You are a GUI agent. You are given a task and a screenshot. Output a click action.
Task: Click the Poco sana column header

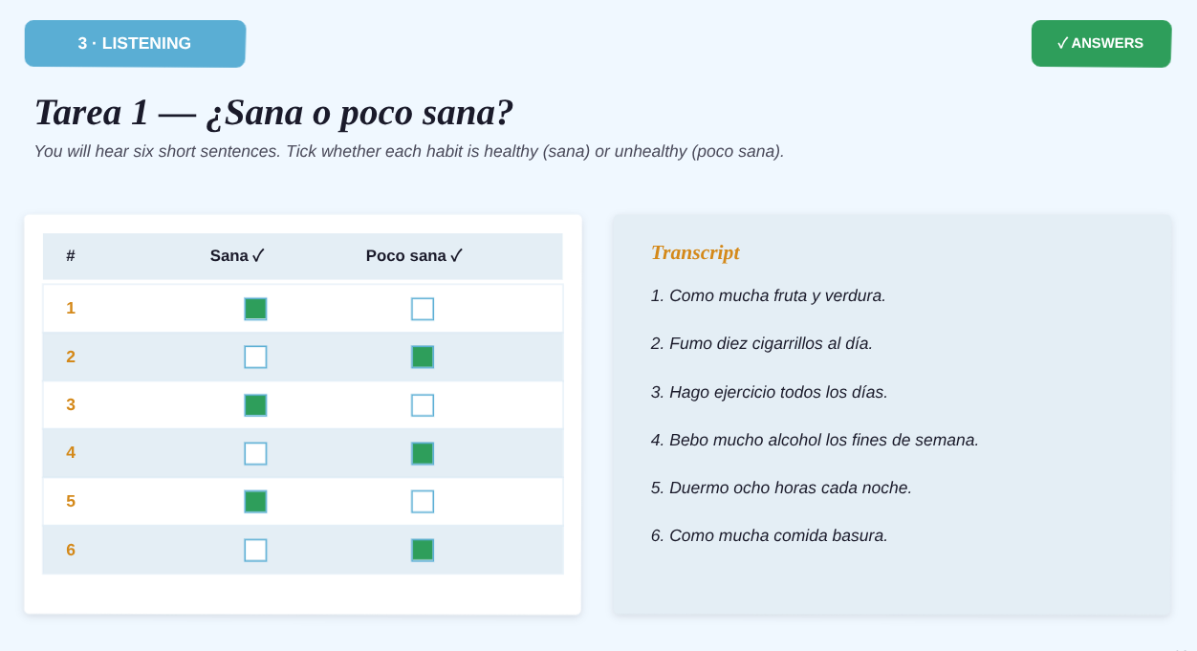tap(414, 256)
